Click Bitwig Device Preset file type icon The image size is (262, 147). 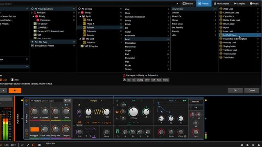[x=32, y=46]
